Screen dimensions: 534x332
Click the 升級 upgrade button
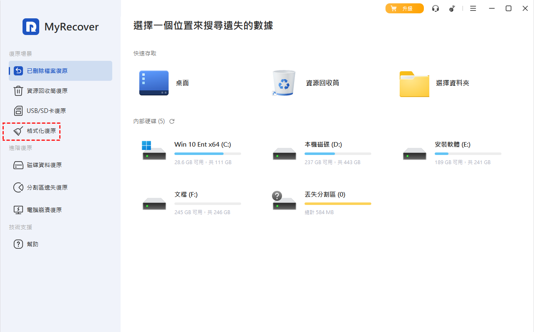[x=404, y=8]
